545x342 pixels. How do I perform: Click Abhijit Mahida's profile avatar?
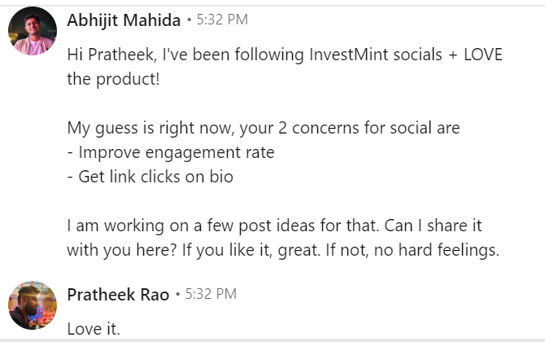(x=32, y=31)
